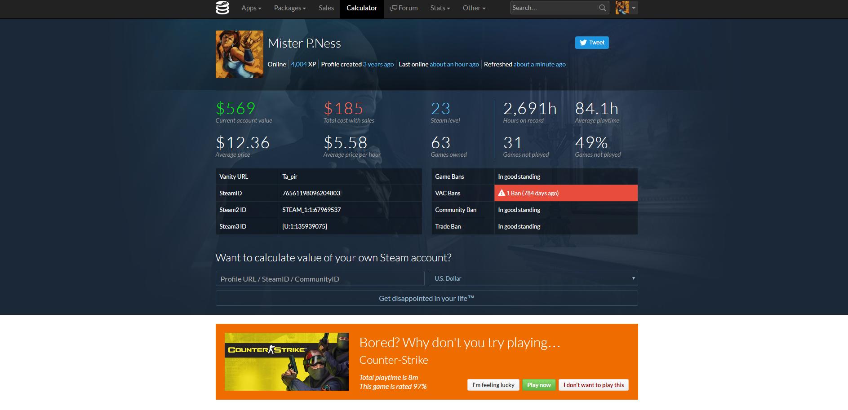Click the 2,691h hours on record
Image resolution: width=848 pixels, height=410 pixels.
point(530,108)
